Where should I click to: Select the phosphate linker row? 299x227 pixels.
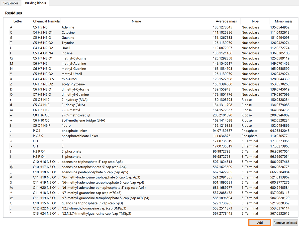pyautogui.click(x=100, y=131)
